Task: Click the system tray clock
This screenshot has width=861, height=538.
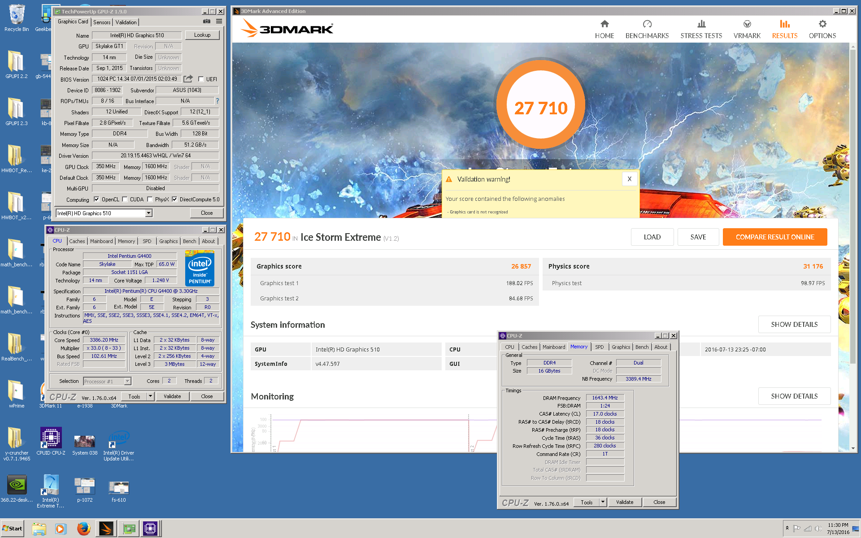Action: tap(838, 529)
